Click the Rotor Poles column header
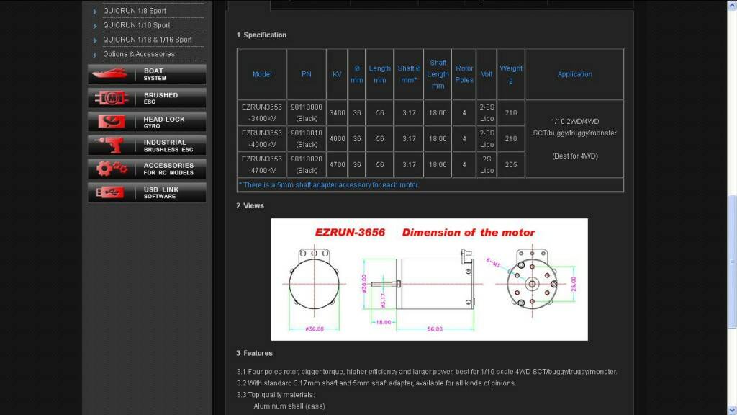737x415 pixels. point(464,74)
